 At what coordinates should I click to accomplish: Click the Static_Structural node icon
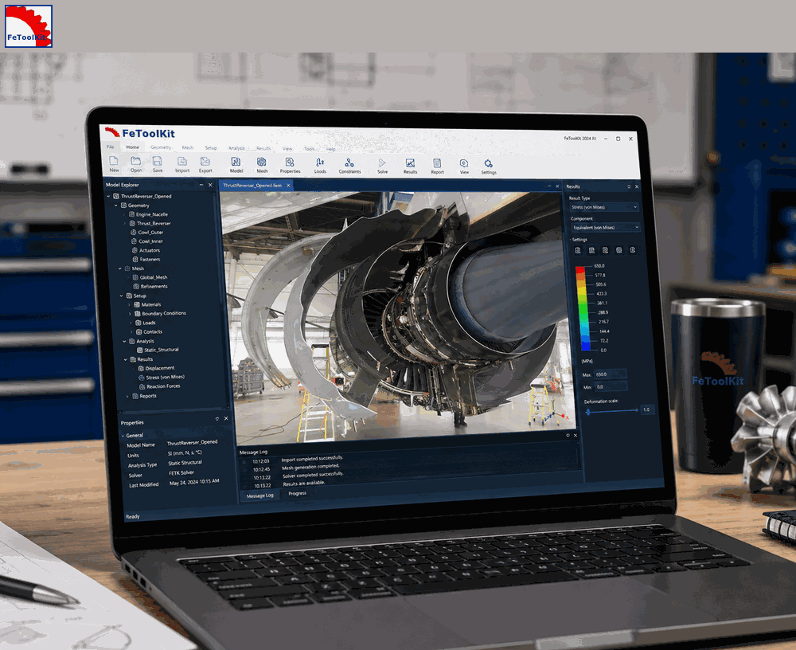click(139, 350)
